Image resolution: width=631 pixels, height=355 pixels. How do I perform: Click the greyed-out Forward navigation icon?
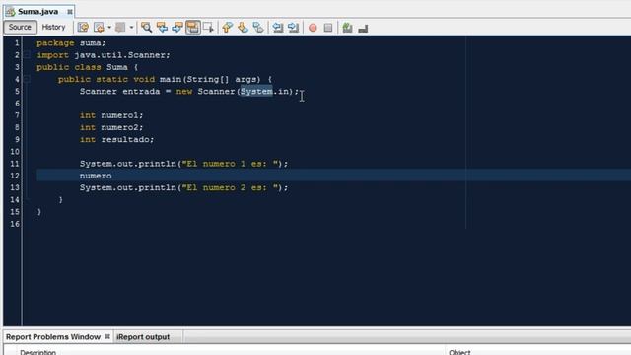[x=120, y=28]
